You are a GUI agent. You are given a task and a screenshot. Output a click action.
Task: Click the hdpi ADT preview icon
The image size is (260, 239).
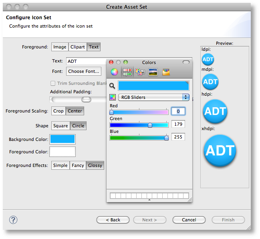(x=215, y=111)
